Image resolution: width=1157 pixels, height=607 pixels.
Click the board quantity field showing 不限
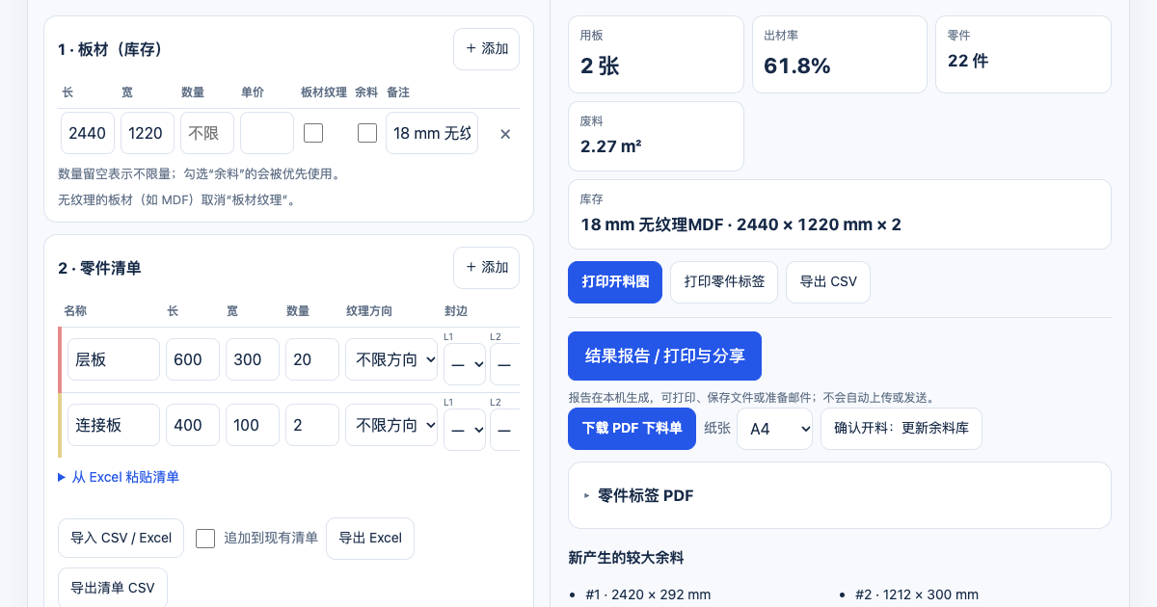[x=207, y=133]
